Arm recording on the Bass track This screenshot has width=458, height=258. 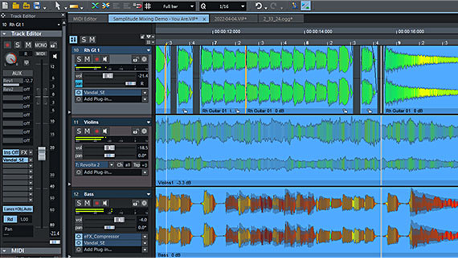[x=97, y=203]
